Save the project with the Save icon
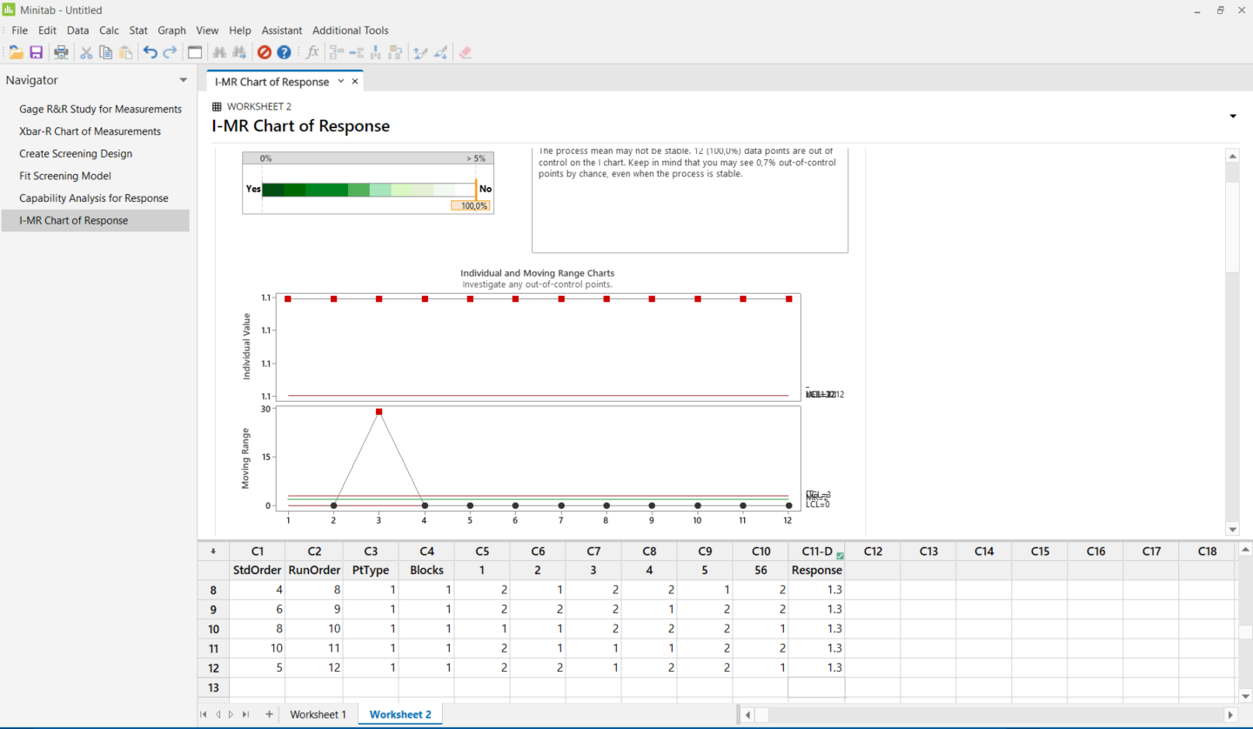 click(x=36, y=51)
